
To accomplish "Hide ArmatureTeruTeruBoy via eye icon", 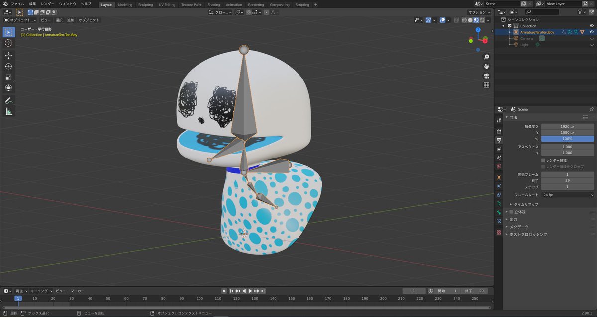I will [x=592, y=32].
